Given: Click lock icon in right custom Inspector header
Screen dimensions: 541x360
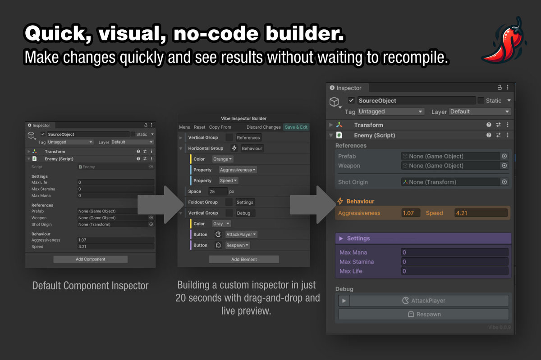Looking at the screenshot, I should click(x=500, y=88).
